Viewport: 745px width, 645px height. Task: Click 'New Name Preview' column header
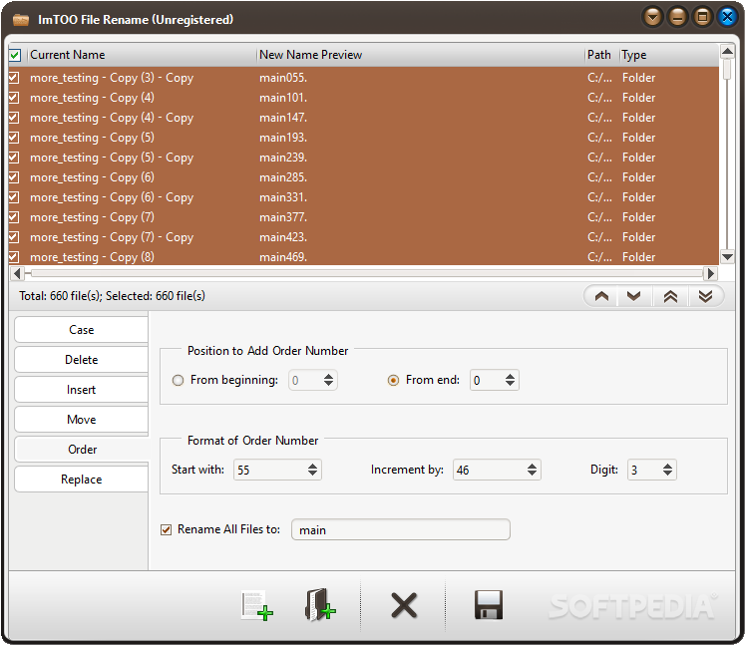[421, 55]
